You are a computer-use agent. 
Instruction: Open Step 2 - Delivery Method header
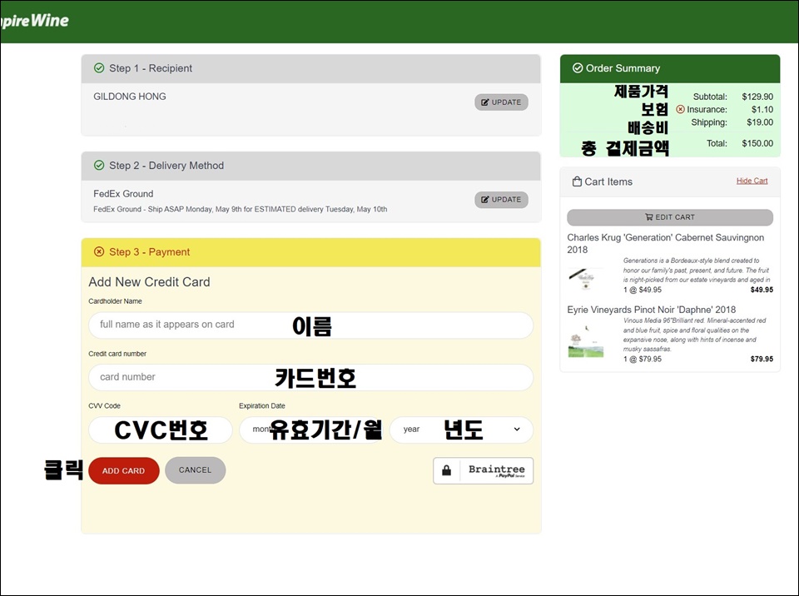click(310, 166)
